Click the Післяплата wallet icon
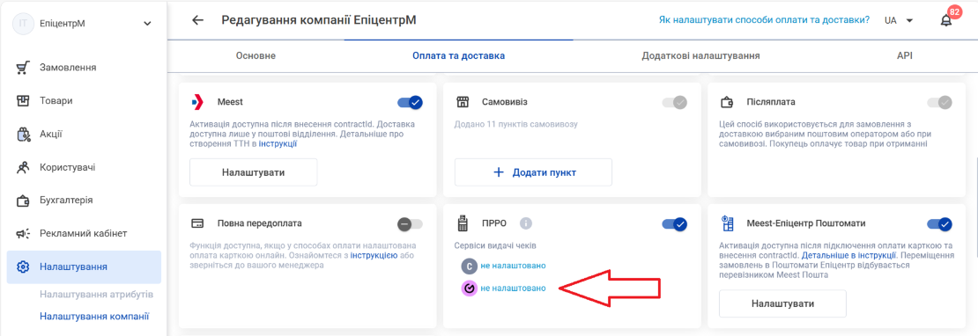This screenshot has width=978, height=336. coord(727,101)
